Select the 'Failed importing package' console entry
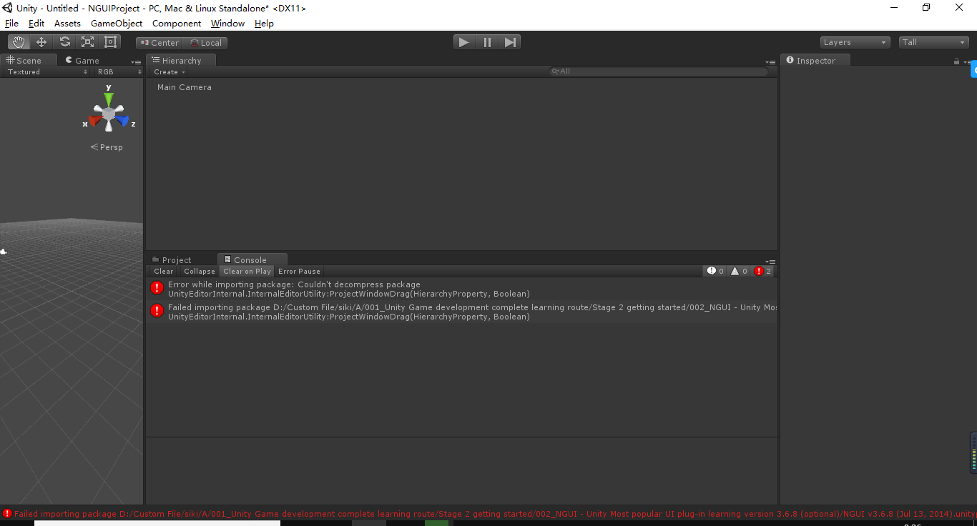The height and width of the screenshot is (526, 977). pos(462,312)
